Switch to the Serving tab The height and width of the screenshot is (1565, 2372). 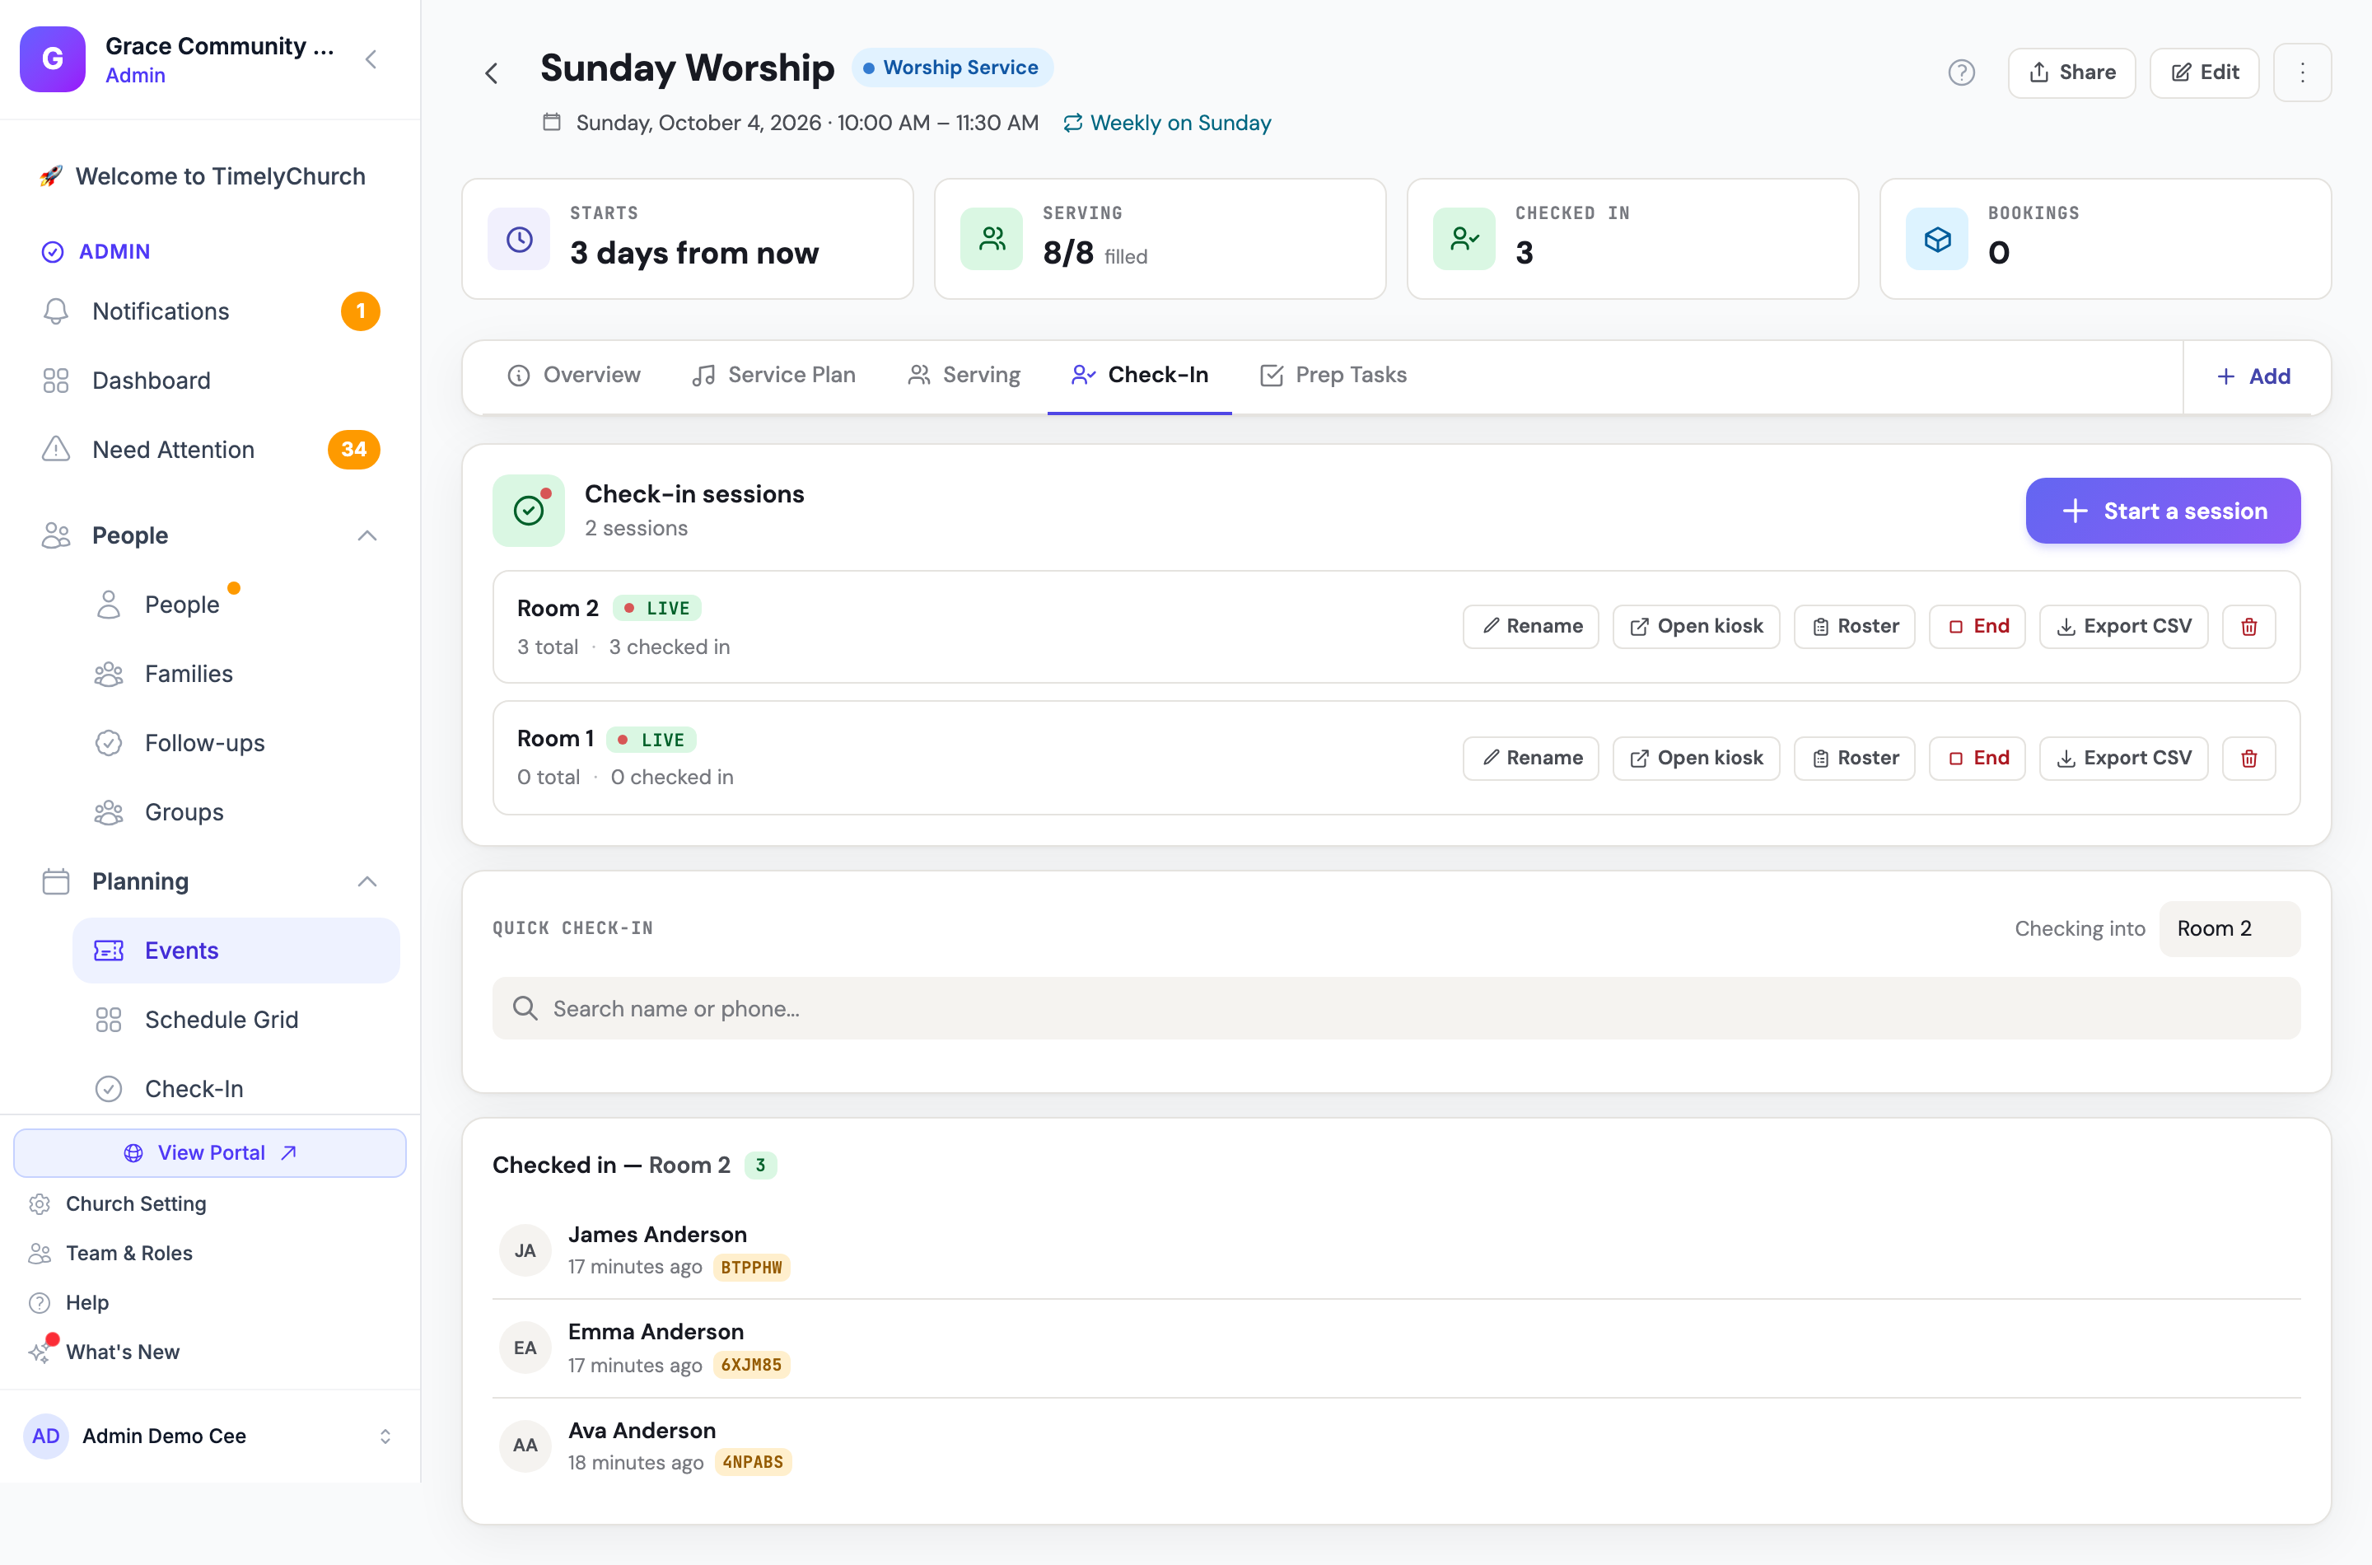[964, 376]
